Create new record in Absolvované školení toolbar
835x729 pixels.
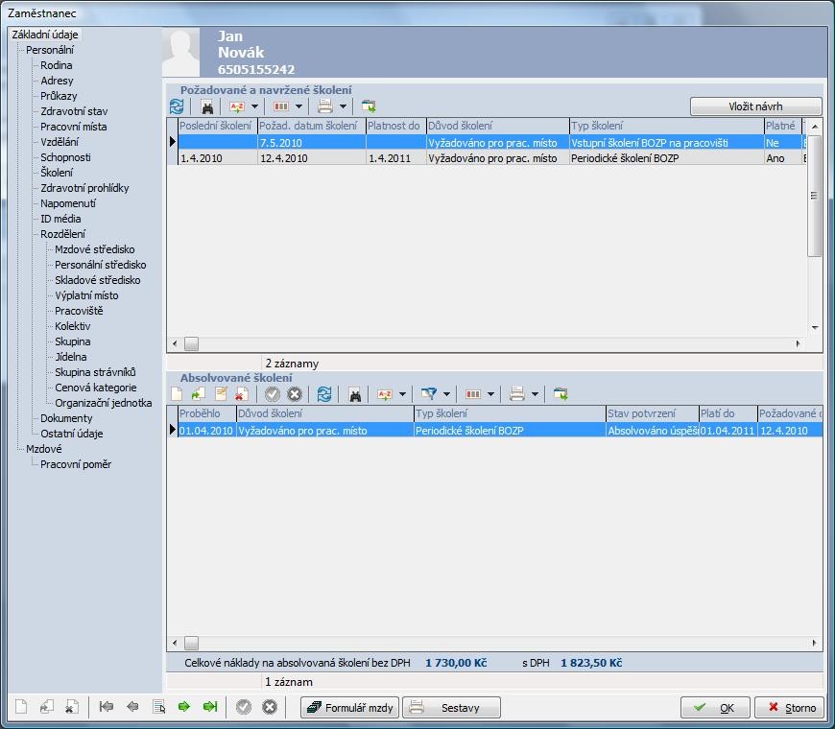click(177, 394)
